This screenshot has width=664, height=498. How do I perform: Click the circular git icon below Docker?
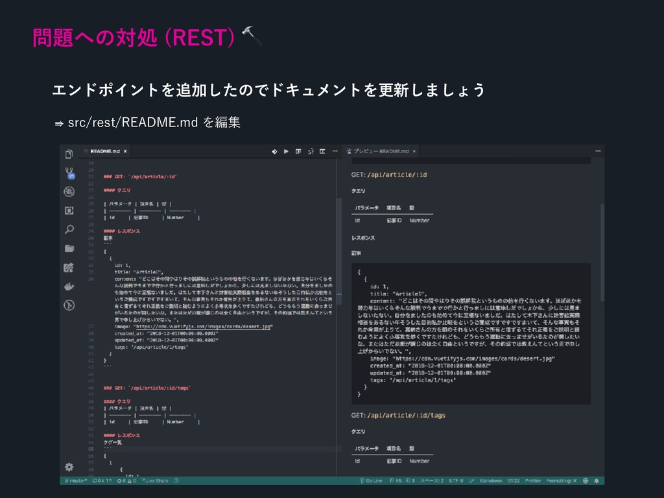pyautogui.click(x=69, y=305)
